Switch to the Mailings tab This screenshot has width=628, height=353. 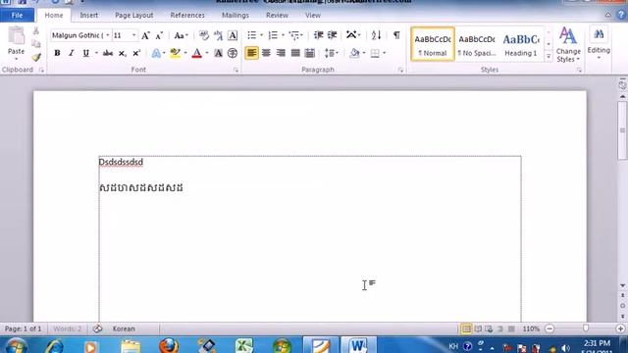235,16
